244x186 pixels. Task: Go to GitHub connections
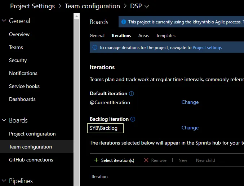(x=31, y=160)
